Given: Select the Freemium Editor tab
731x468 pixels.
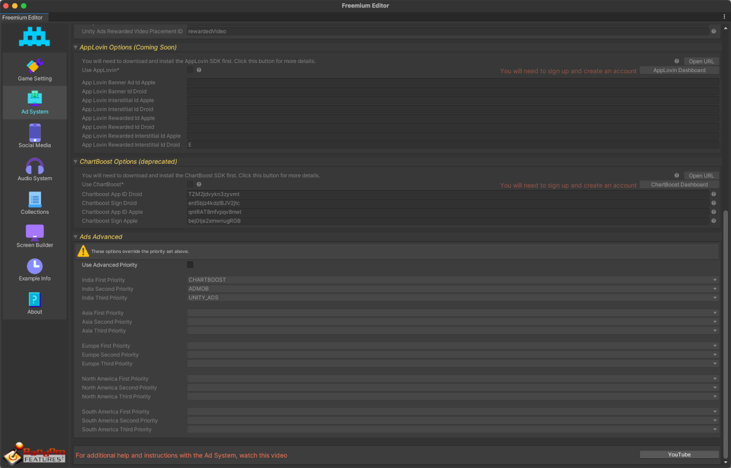Looking at the screenshot, I should [23, 18].
